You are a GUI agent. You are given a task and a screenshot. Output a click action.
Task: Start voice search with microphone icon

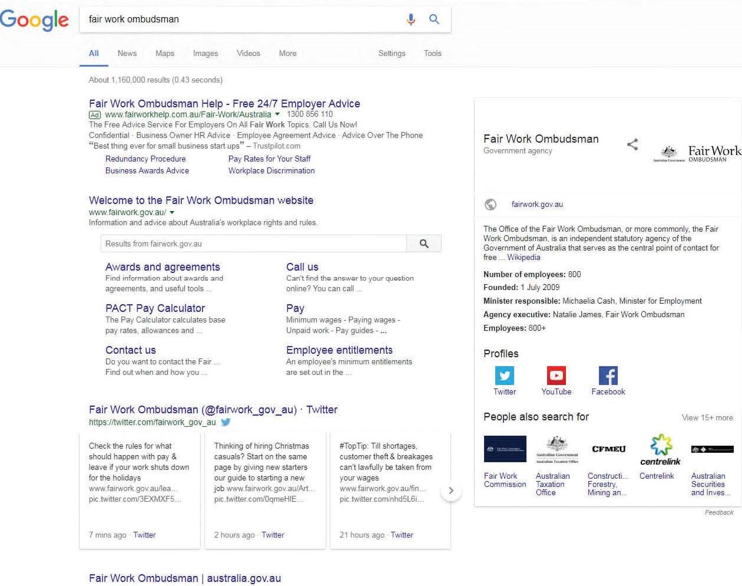[411, 19]
